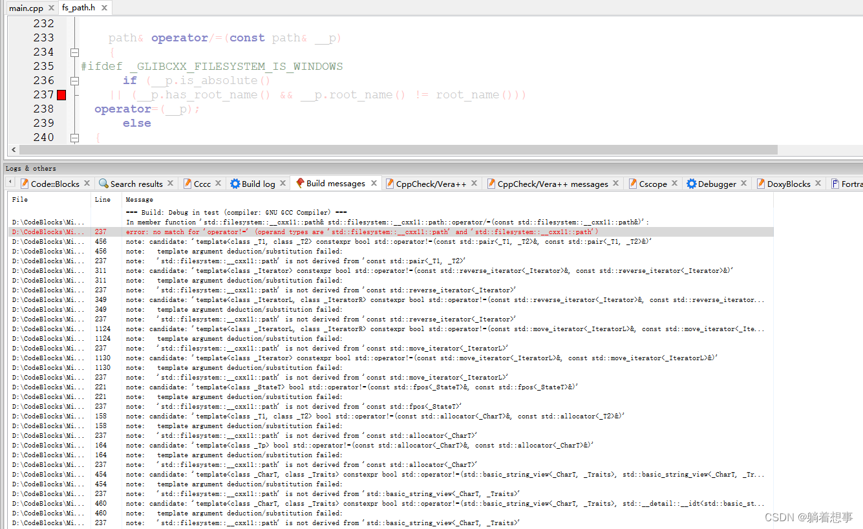Click line number 233 in the editor margin
This screenshot has height=529, width=863.
pos(44,38)
